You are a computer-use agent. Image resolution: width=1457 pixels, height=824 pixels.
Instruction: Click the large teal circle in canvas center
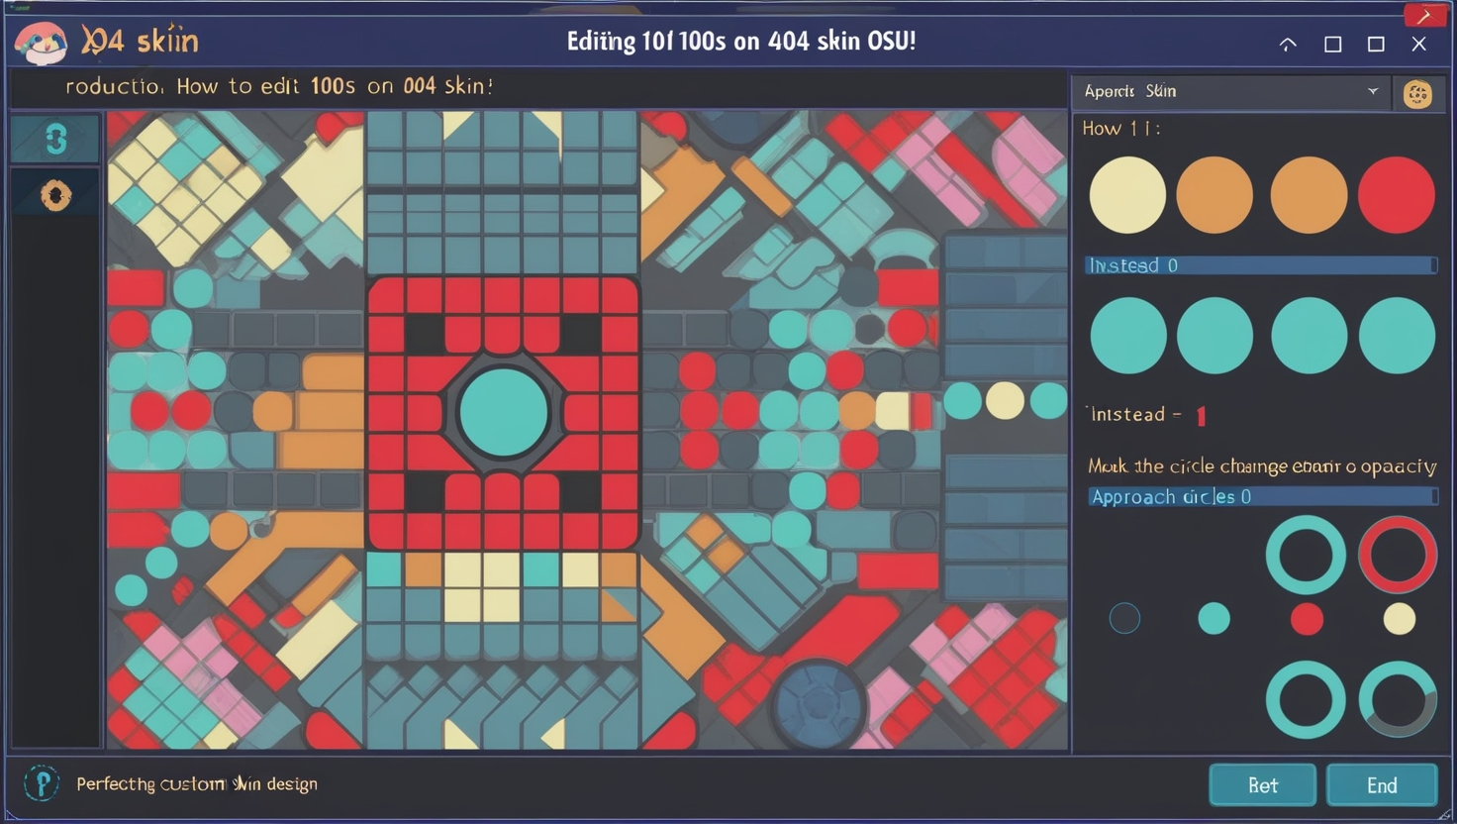tap(504, 412)
